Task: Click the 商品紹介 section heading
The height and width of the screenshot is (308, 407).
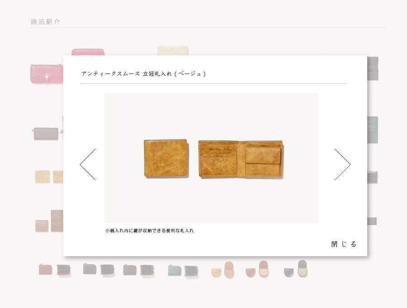Action: coord(45,22)
